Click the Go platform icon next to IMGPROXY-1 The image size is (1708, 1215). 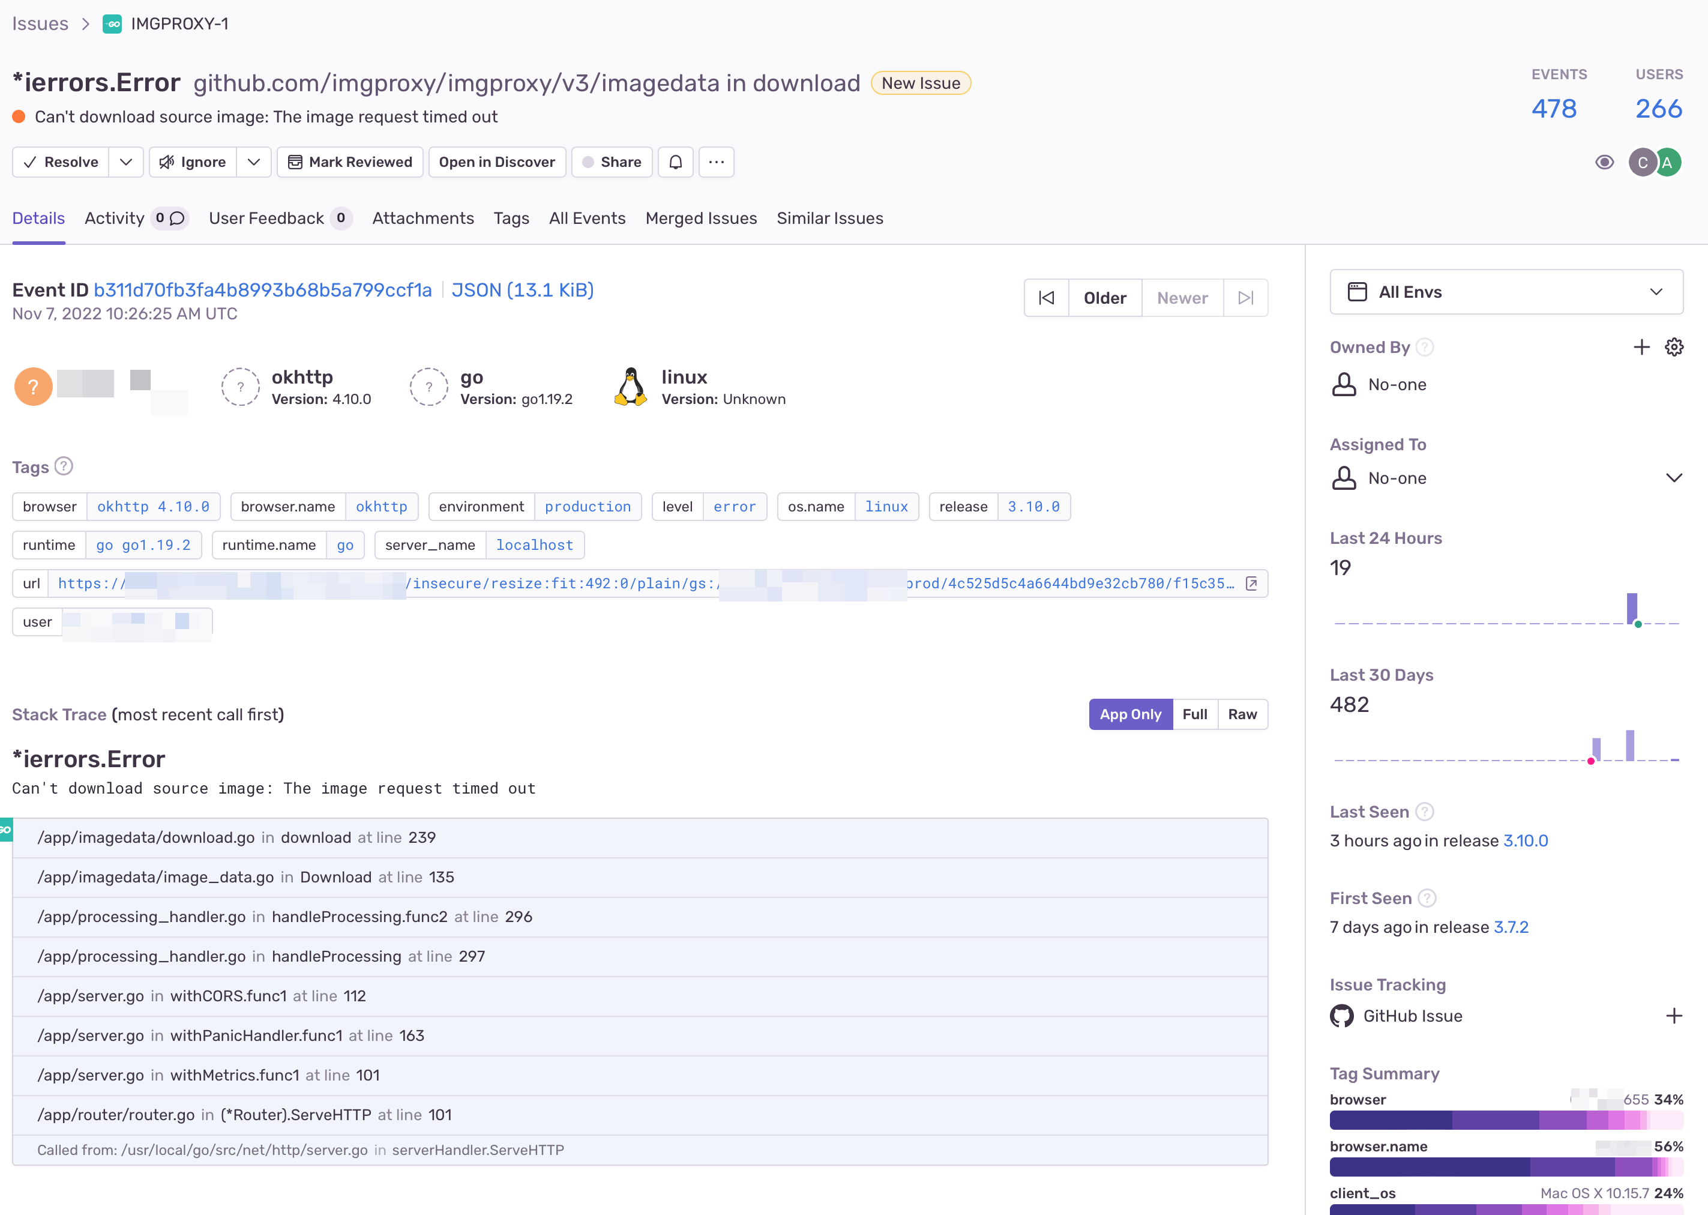[113, 23]
